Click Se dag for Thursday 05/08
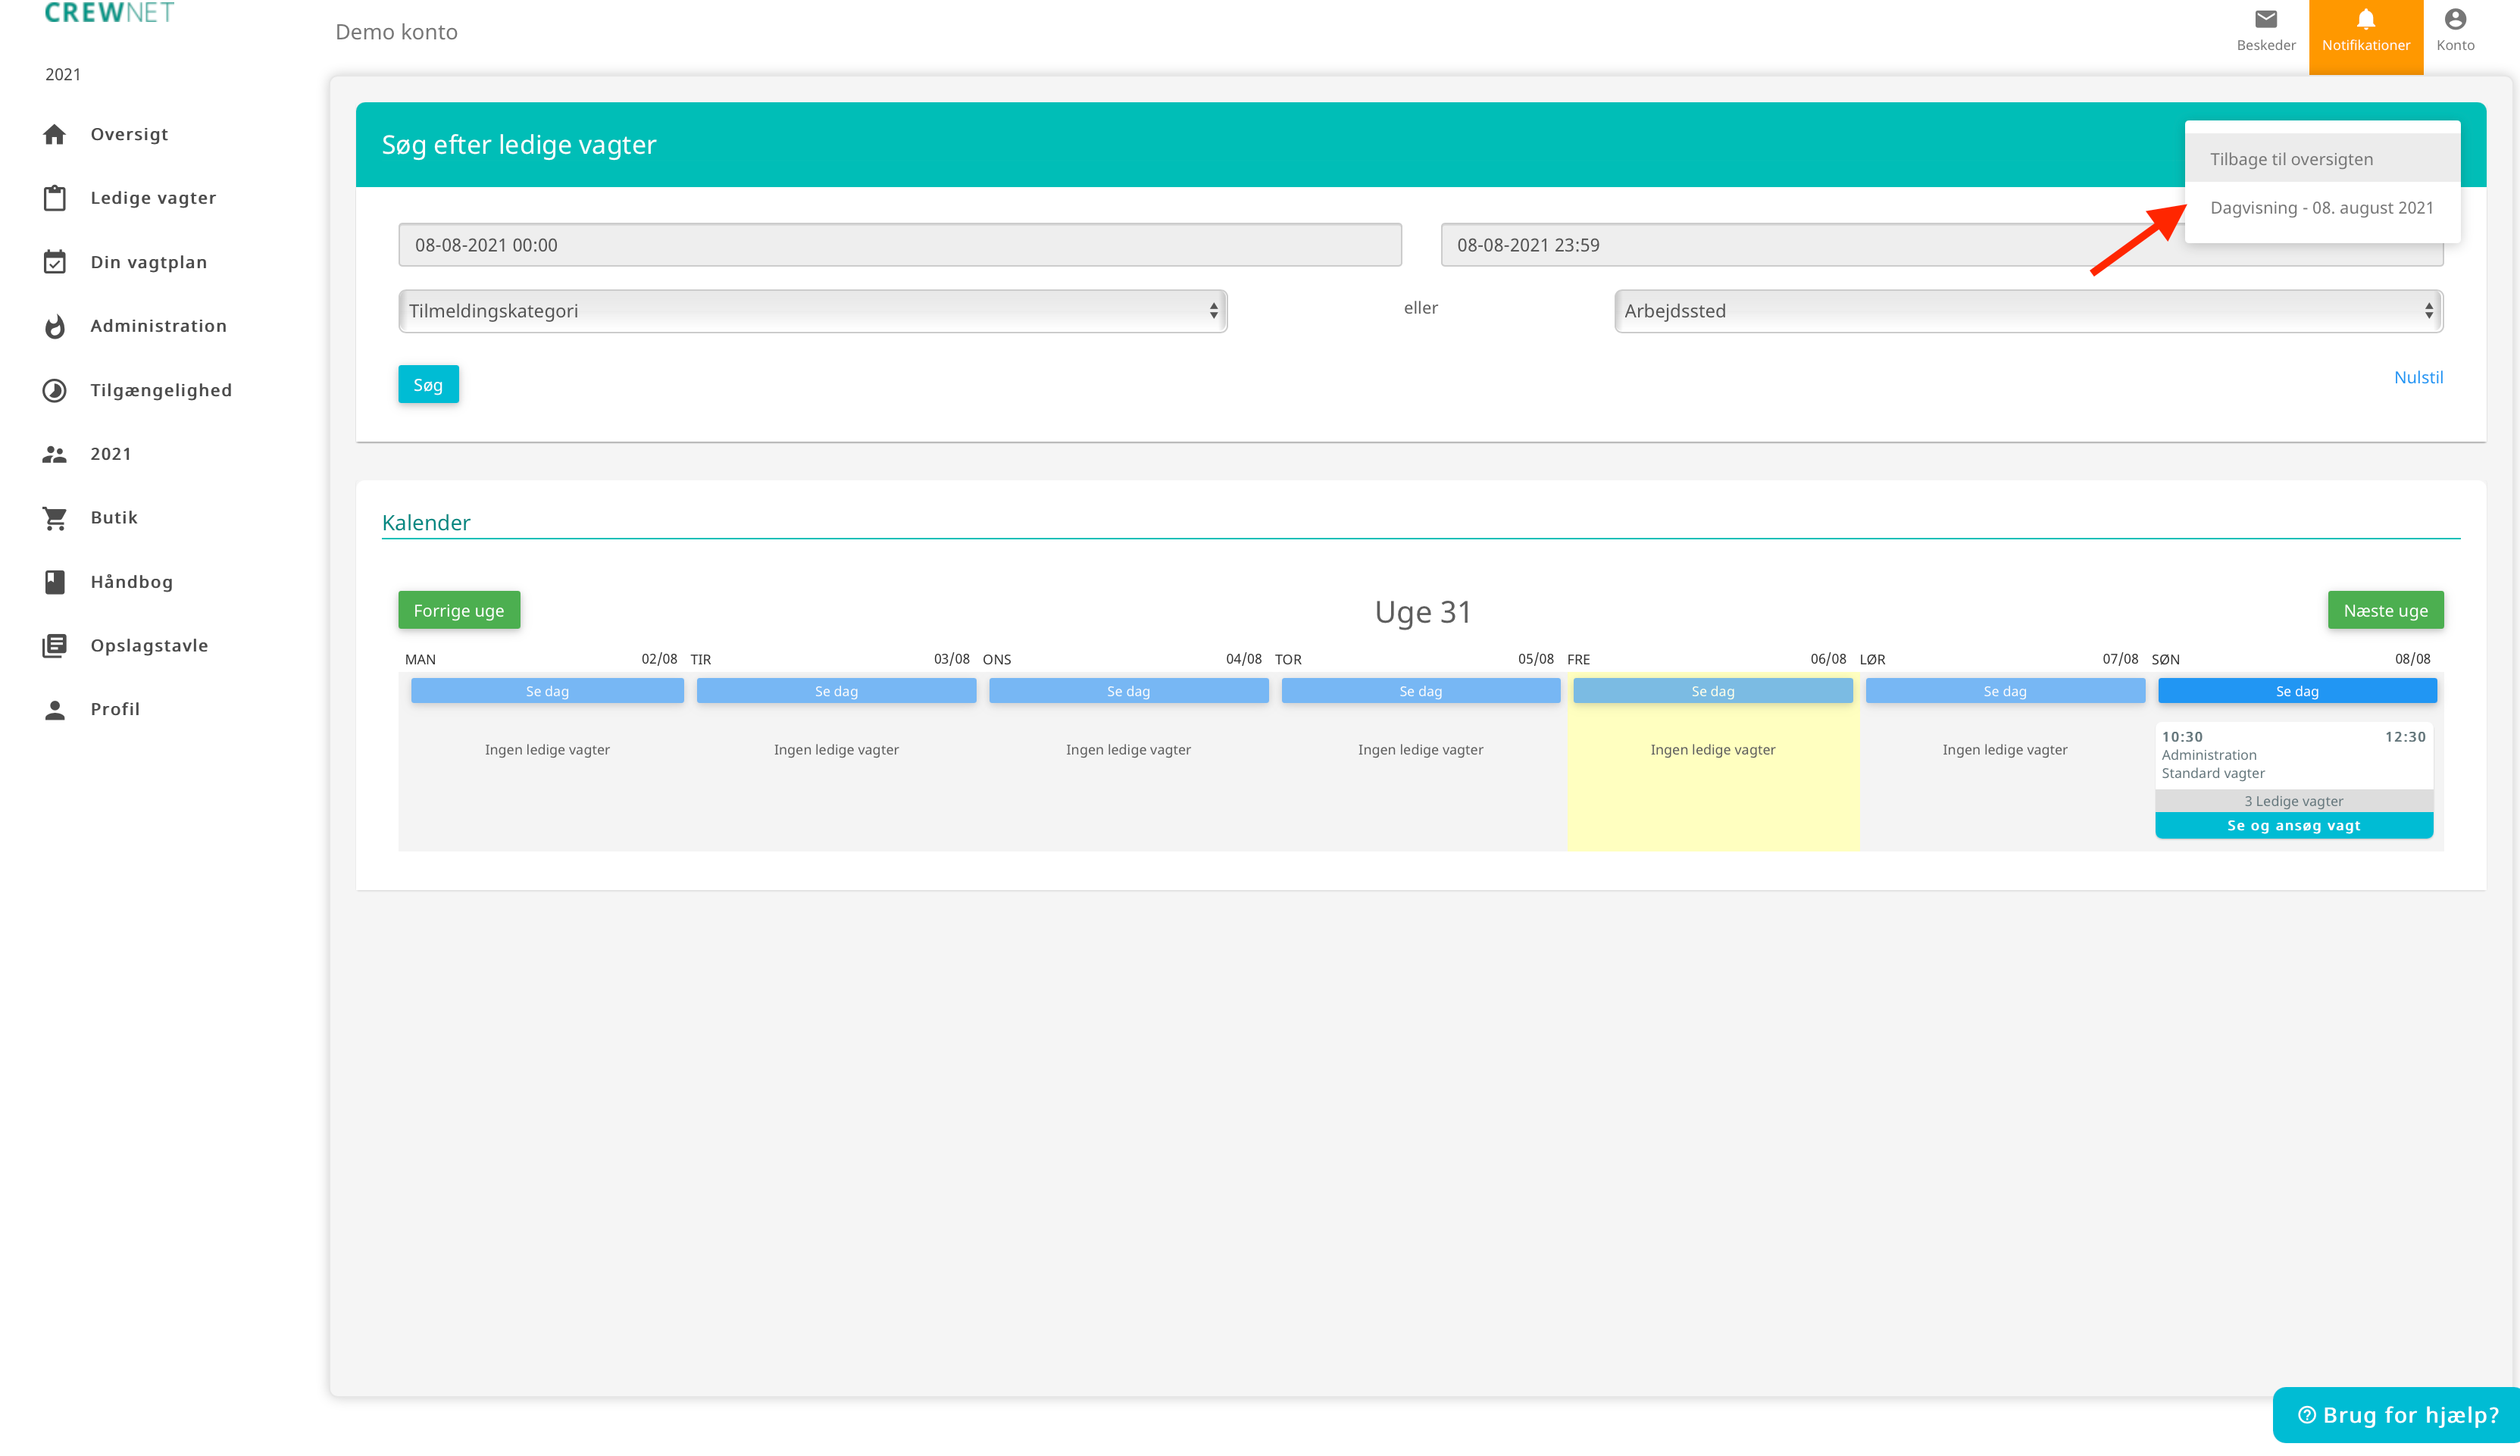 [x=1421, y=691]
